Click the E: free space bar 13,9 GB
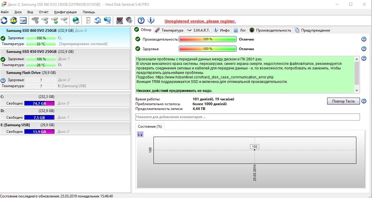This screenshot has height=198, width=372. point(39,132)
